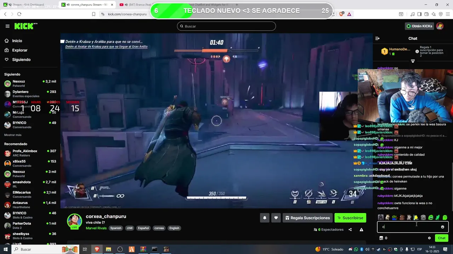Click Regala Suscripciones button
The width and height of the screenshot is (453, 254).
[x=307, y=218]
